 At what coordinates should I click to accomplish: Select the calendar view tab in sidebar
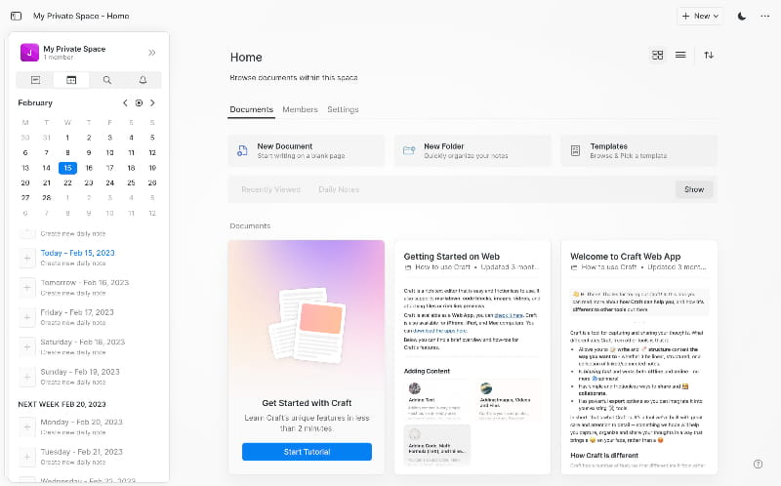click(x=71, y=80)
